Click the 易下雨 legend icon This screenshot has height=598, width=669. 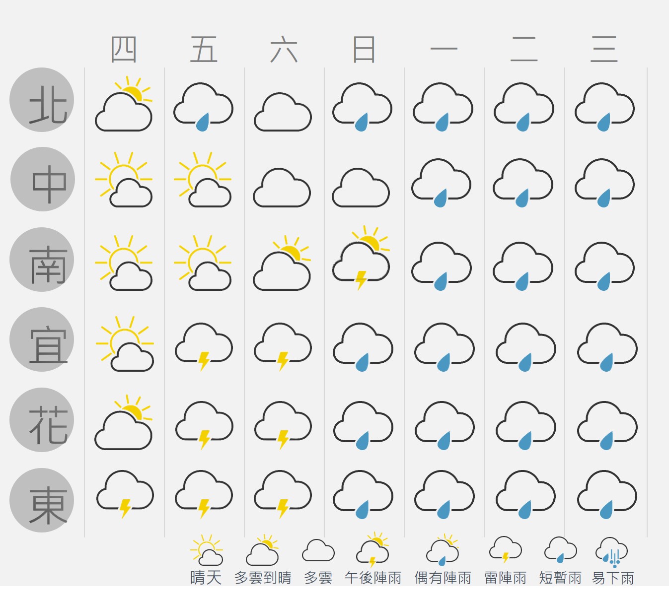pos(612,552)
